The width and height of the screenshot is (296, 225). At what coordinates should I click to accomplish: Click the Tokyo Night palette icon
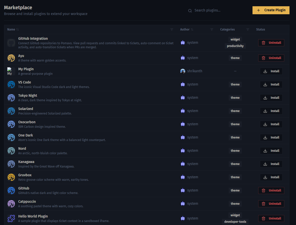[x=11, y=98]
